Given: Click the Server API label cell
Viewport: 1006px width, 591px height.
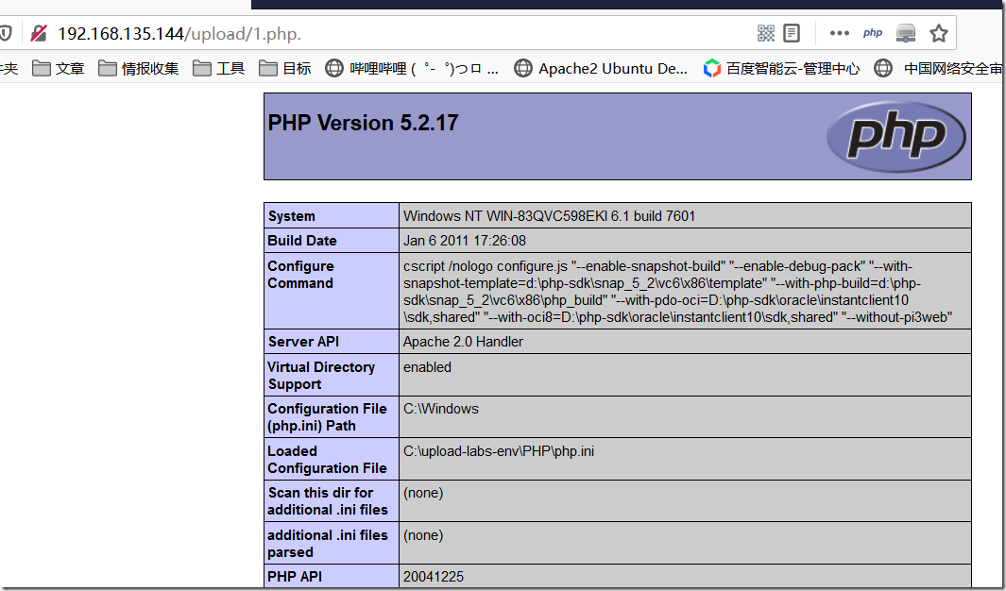Looking at the screenshot, I should tap(332, 342).
